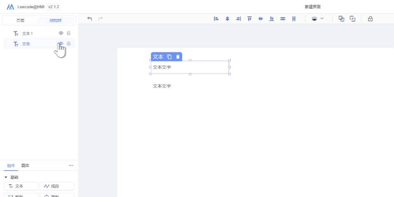Select the 文本1 item in structure tree
Screen dimensions: 394x197
(27, 33)
